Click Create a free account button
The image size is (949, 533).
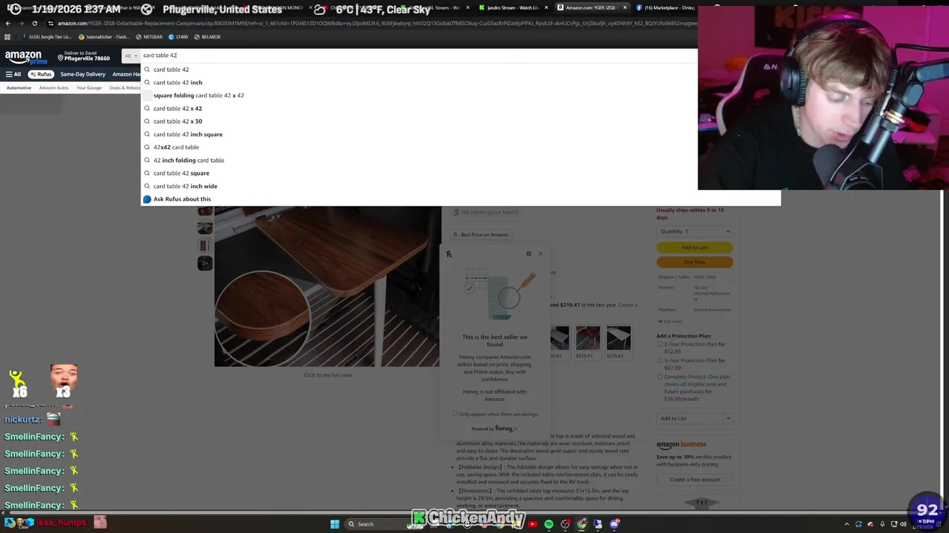point(695,480)
